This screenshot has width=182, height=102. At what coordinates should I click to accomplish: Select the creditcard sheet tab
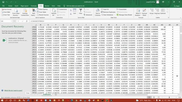pyautogui.click(x=47, y=94)
